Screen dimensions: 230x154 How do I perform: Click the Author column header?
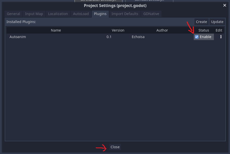point(162,30)
